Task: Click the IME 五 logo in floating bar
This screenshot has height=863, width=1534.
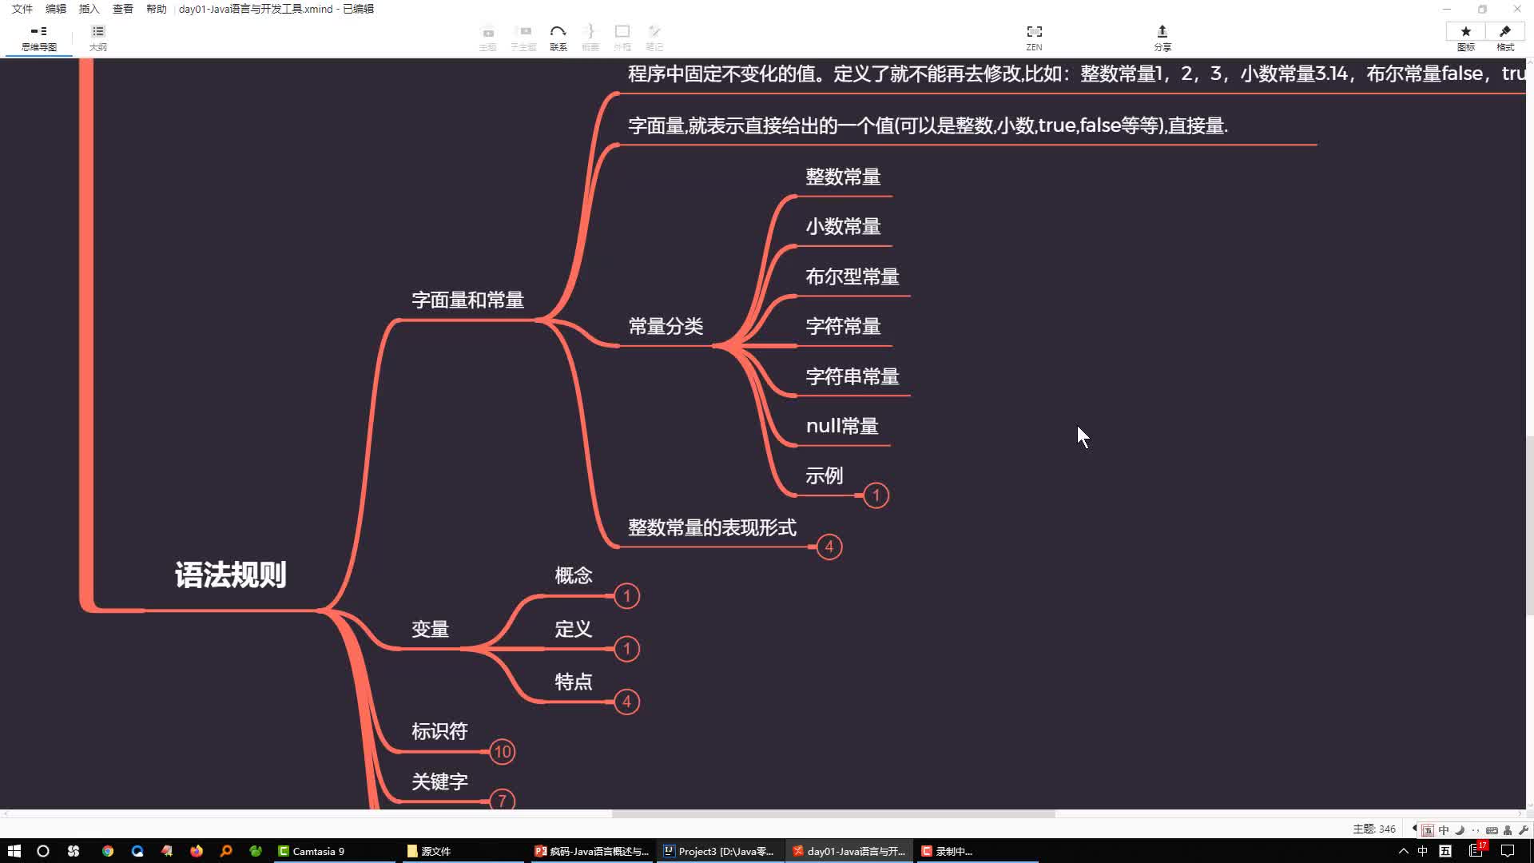Action: click(x=1428, y=830)
